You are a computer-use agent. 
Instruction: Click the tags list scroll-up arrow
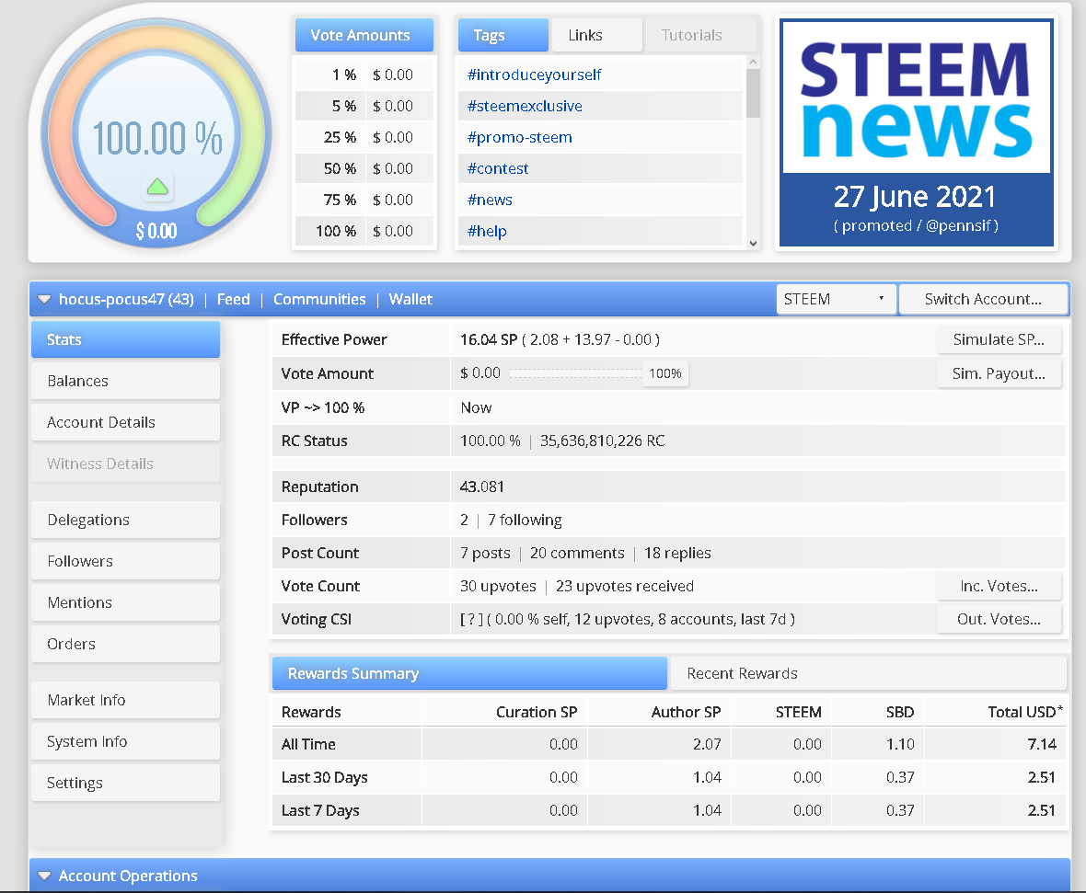click(x=753, y=63)
